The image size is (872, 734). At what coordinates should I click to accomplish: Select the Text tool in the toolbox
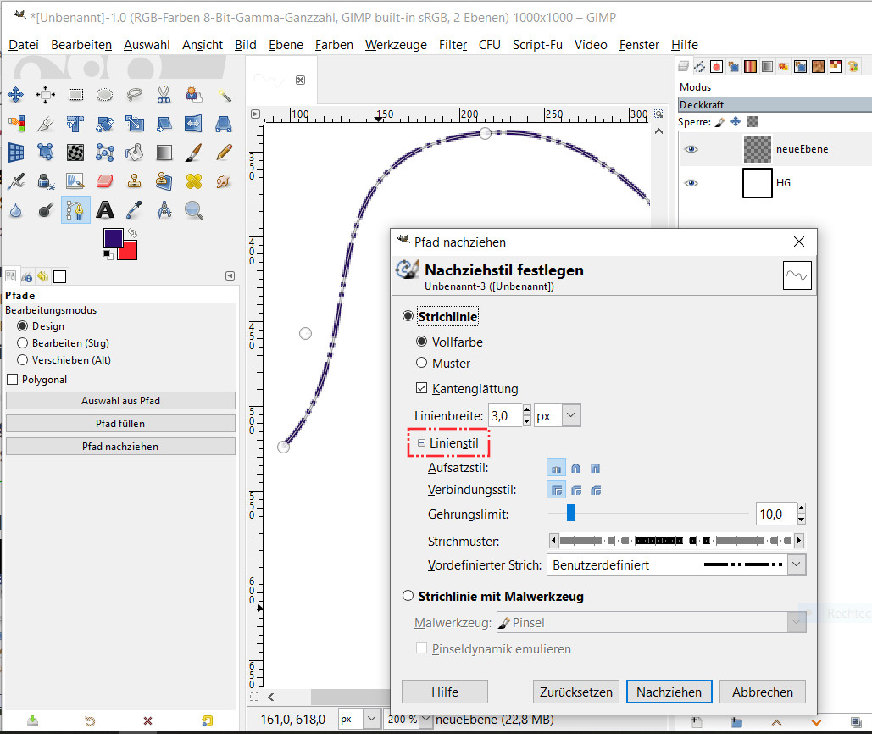click(x=105, y=209)
